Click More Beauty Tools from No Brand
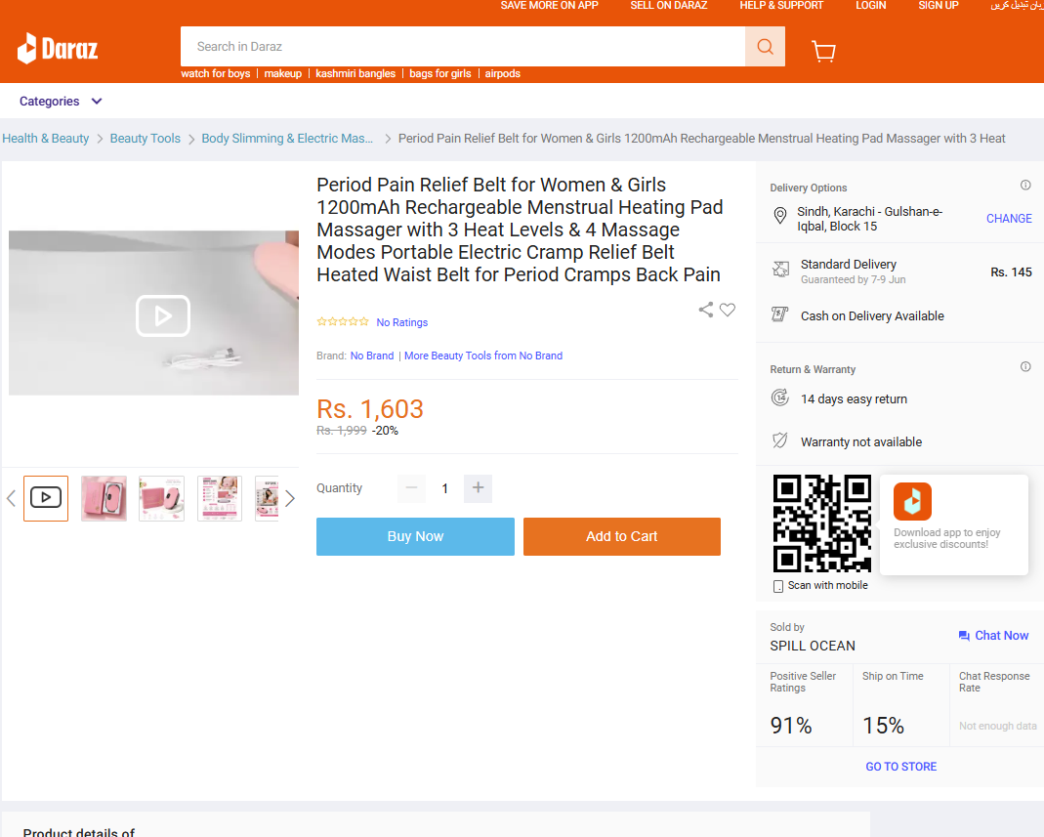 coord(483,356)
